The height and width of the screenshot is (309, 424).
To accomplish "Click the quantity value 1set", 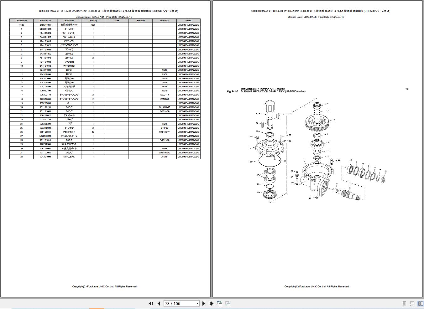I will [93, 25].
